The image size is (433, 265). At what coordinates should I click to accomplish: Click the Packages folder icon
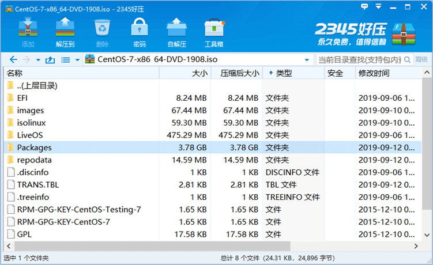pyautogui.click(x=10, y=147)
